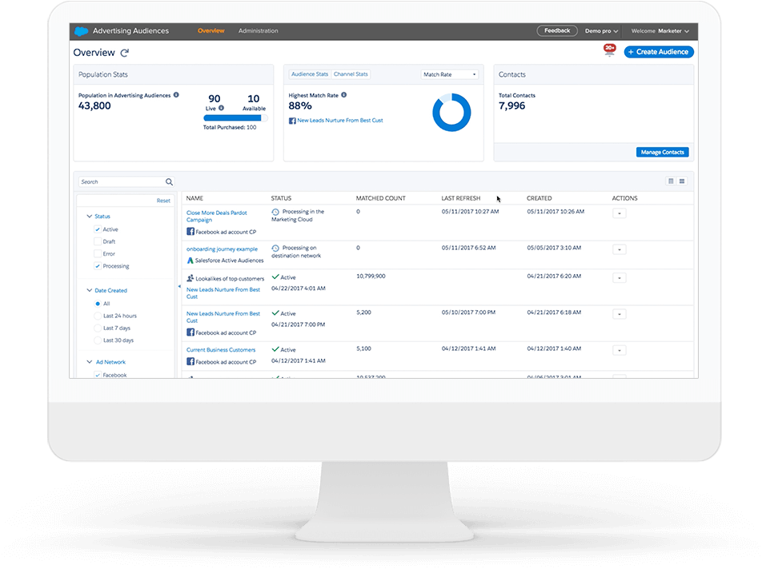
Task: Click info icon beside Population in Advertising Audiences
Action: (176, 95)
